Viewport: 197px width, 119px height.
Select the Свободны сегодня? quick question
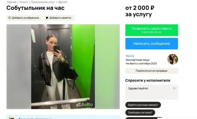140,113
